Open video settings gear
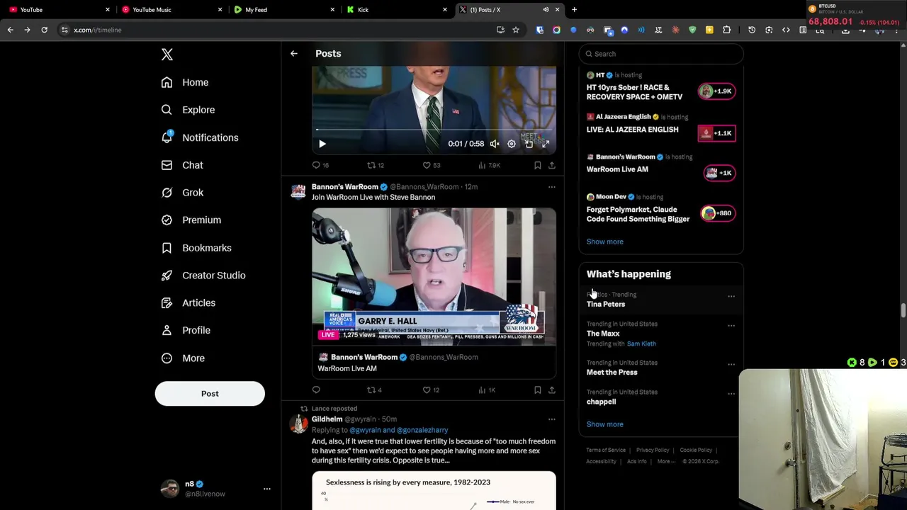907x510 pixels. coord(512,144)
